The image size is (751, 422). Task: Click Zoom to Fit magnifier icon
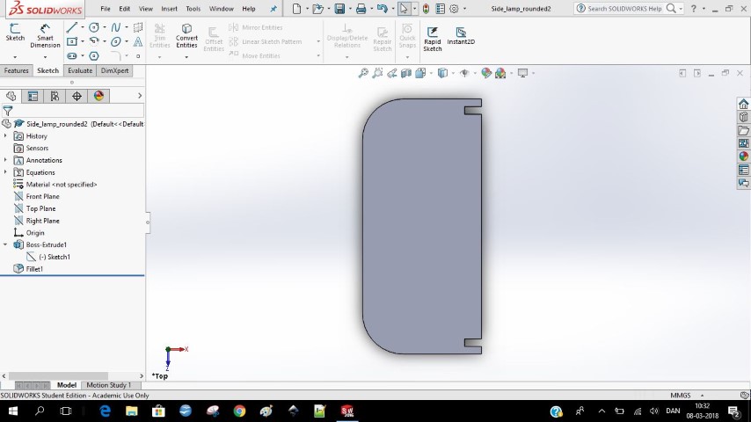363,73
